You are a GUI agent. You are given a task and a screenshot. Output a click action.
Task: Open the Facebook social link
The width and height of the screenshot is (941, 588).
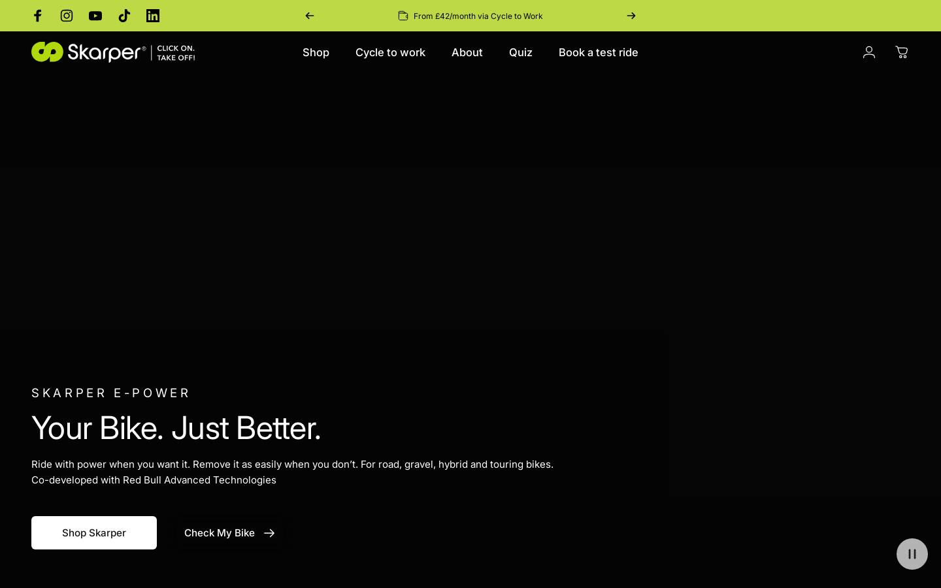38,16
